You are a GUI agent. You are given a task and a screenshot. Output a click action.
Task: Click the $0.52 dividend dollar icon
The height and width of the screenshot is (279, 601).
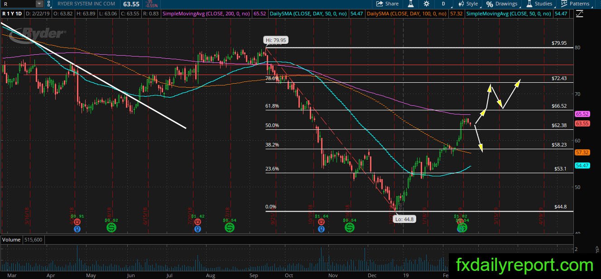pos(111,228)
